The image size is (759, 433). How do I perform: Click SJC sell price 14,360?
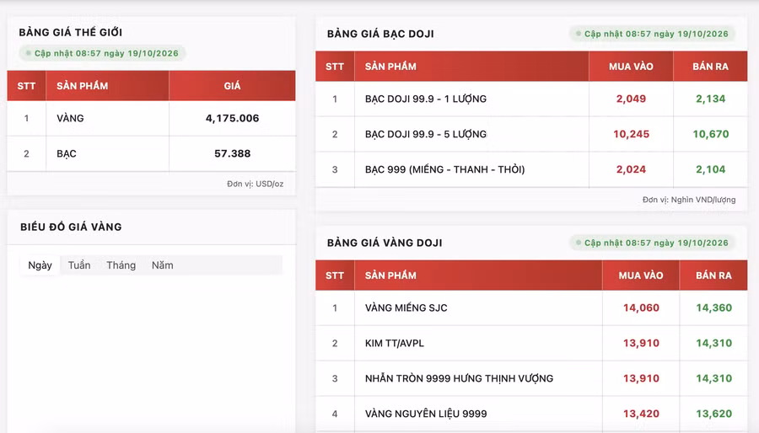coord(714,307)
